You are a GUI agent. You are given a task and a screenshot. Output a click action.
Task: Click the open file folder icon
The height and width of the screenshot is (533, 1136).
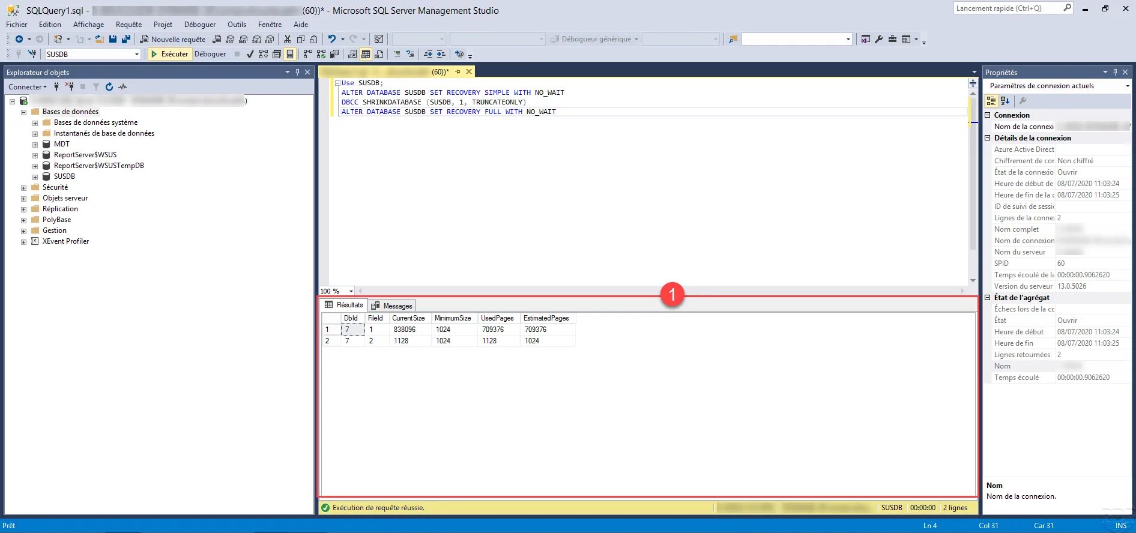point(100,39)
